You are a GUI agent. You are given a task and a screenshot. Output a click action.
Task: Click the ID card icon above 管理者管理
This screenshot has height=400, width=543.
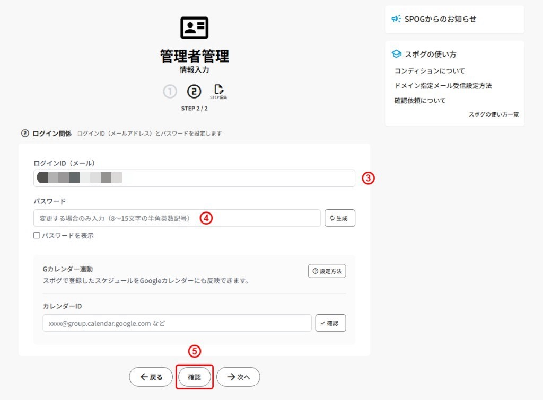[194, 28]
